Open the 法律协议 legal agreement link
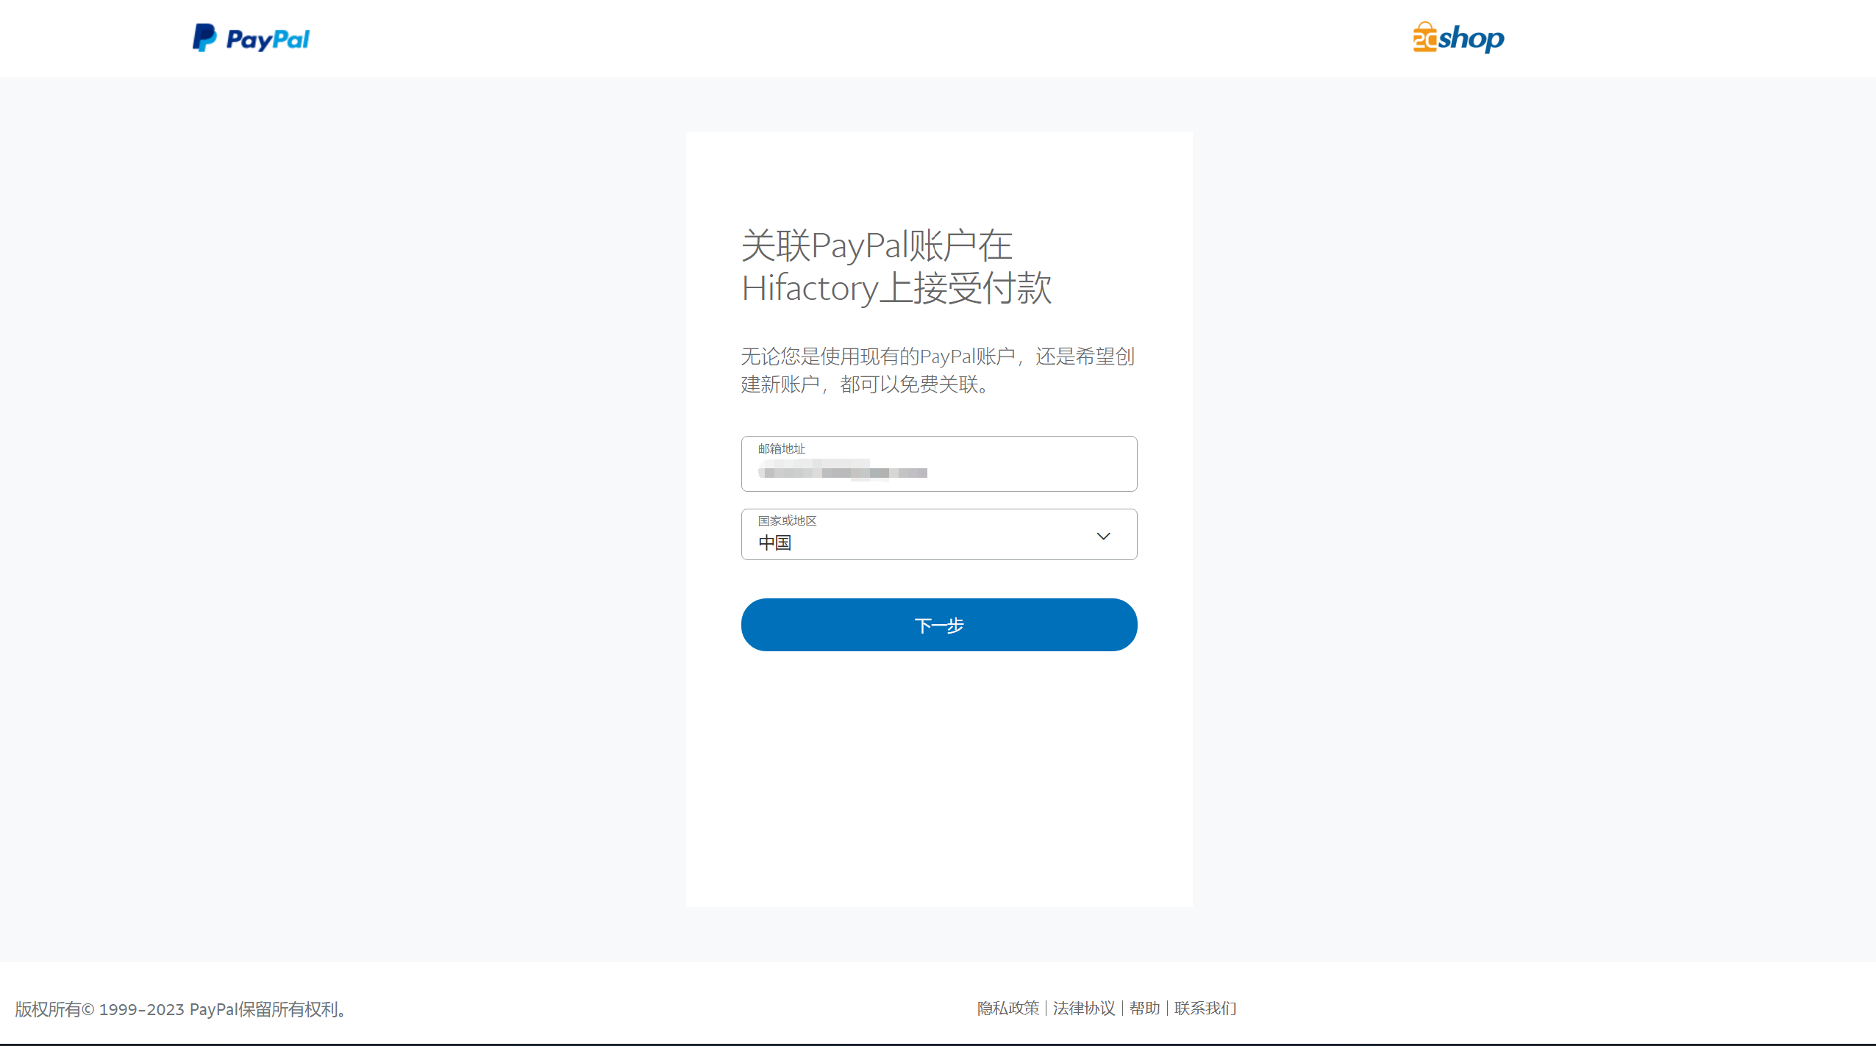The width and height of the screenshot is (1876, 1046). [x=1084, y=1008]
